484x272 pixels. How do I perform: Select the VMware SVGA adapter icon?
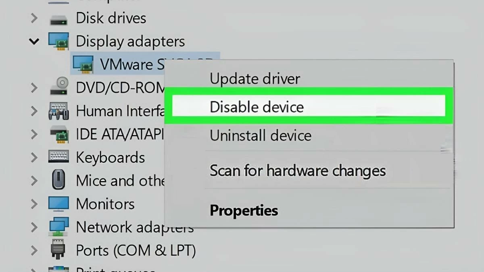pyautogui.click(x=83, y=64)
